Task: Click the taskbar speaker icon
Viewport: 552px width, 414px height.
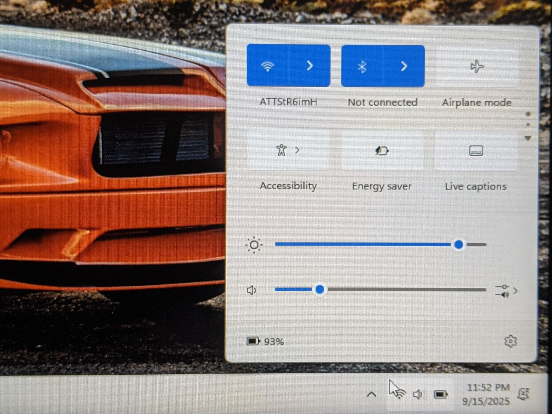Action: pos(418,394)
